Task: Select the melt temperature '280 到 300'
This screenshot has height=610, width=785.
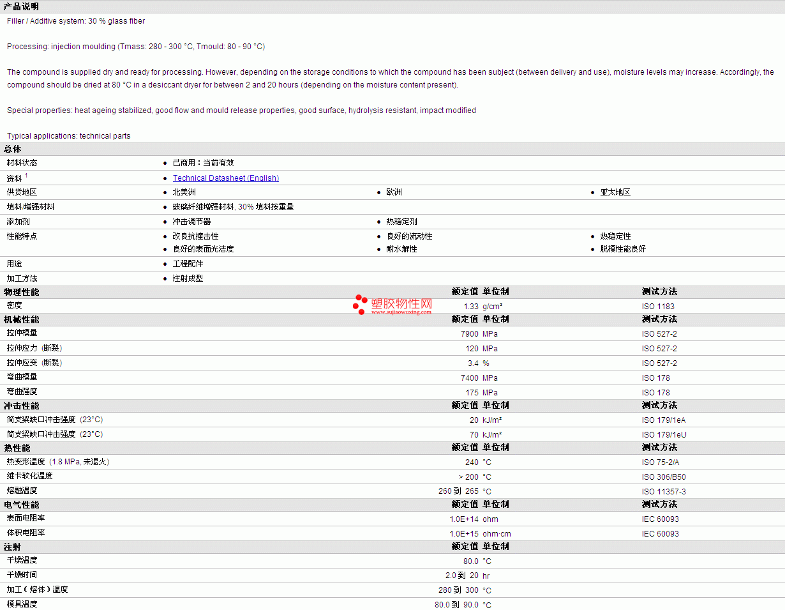Action: tap(458, 591)
